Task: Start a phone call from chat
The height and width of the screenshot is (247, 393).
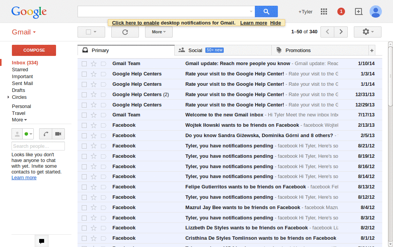Action: 46,134
